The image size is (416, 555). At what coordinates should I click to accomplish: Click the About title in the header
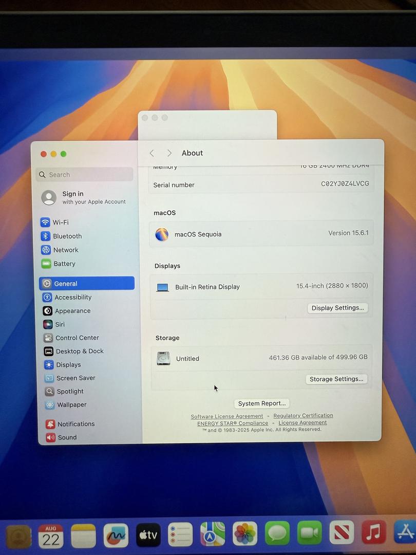[x=193, y=153]
